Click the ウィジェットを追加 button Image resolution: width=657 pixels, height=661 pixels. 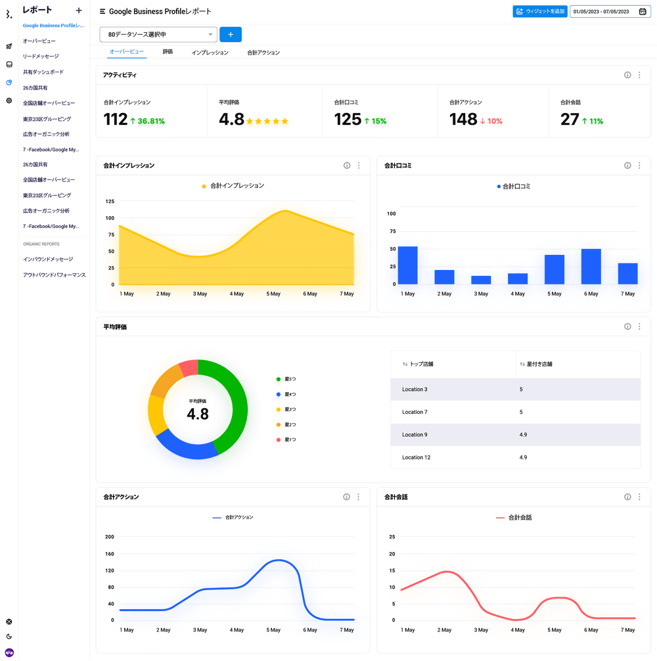click(539, 11)
